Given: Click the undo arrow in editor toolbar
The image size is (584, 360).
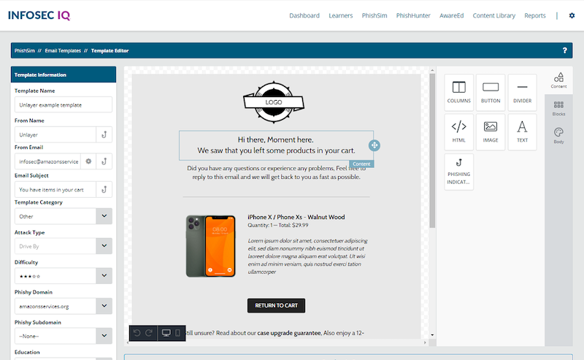Looking at the screenshot, I should [137, 333].
